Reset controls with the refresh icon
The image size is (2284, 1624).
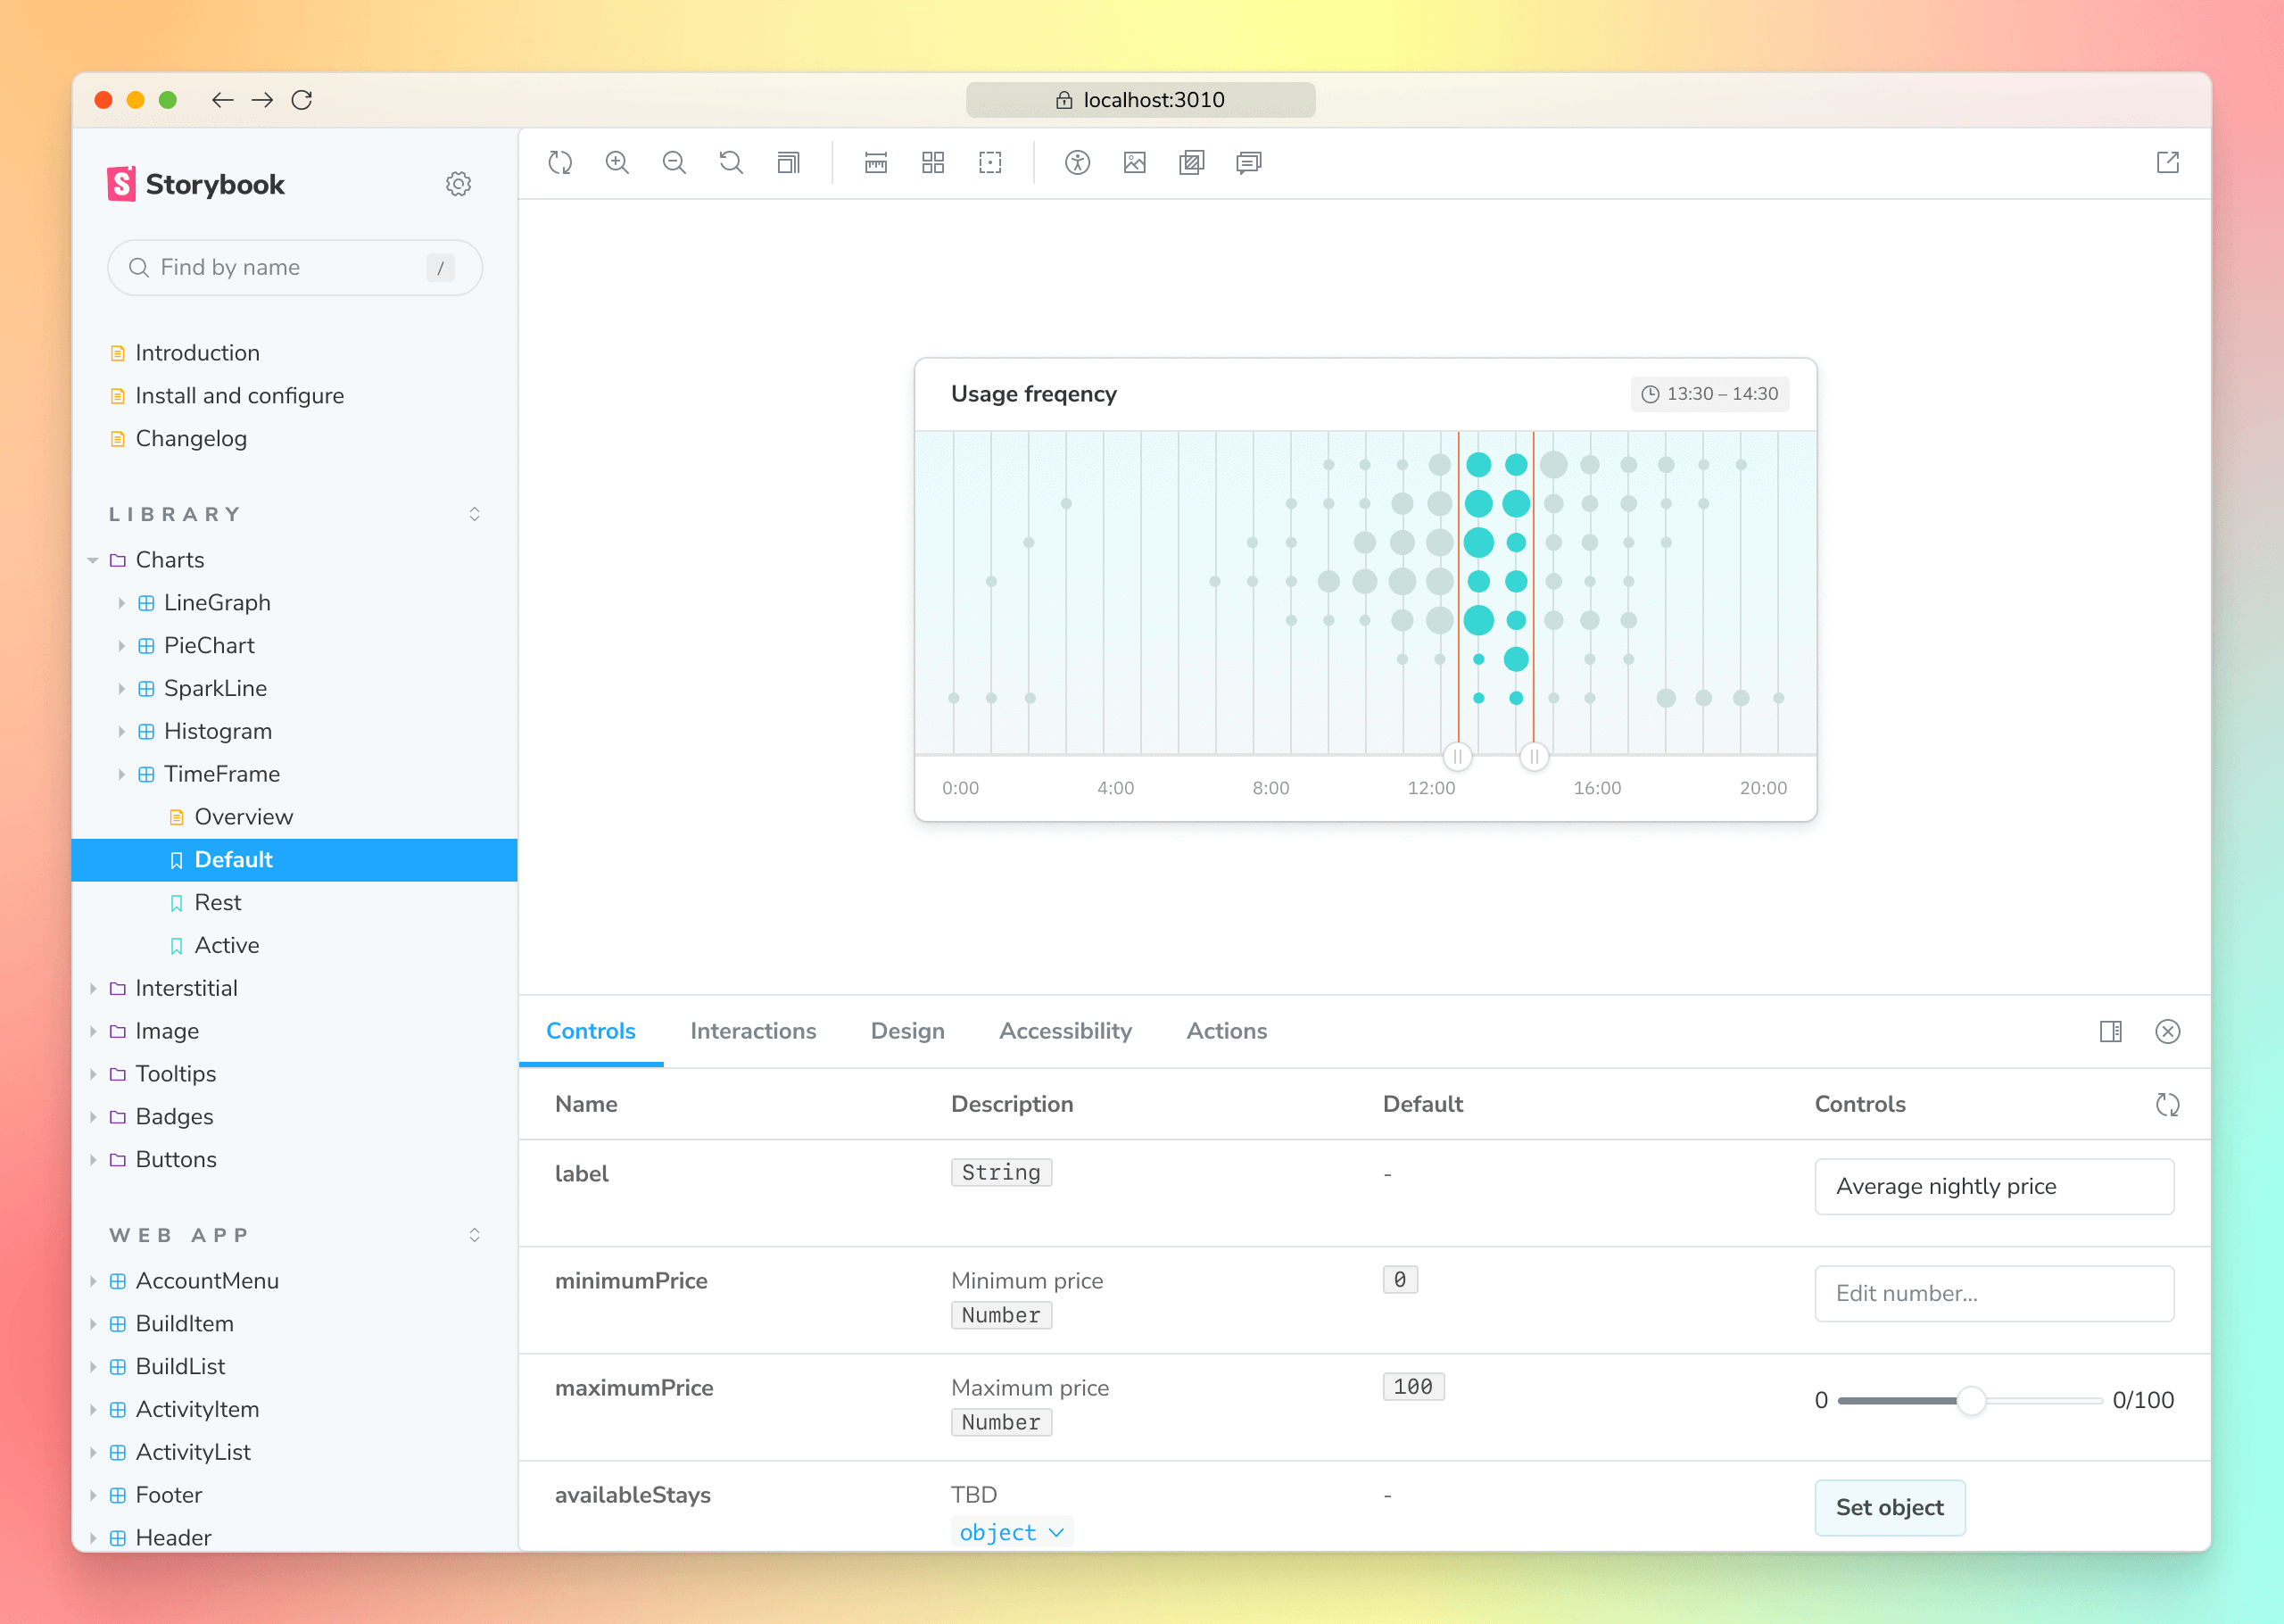tap(2167, 1104)
